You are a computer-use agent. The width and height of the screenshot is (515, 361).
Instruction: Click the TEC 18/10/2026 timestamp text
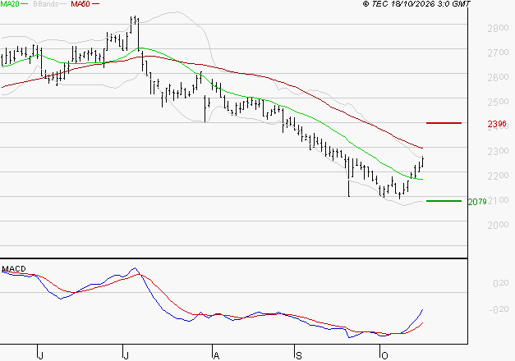pos(416,4)
